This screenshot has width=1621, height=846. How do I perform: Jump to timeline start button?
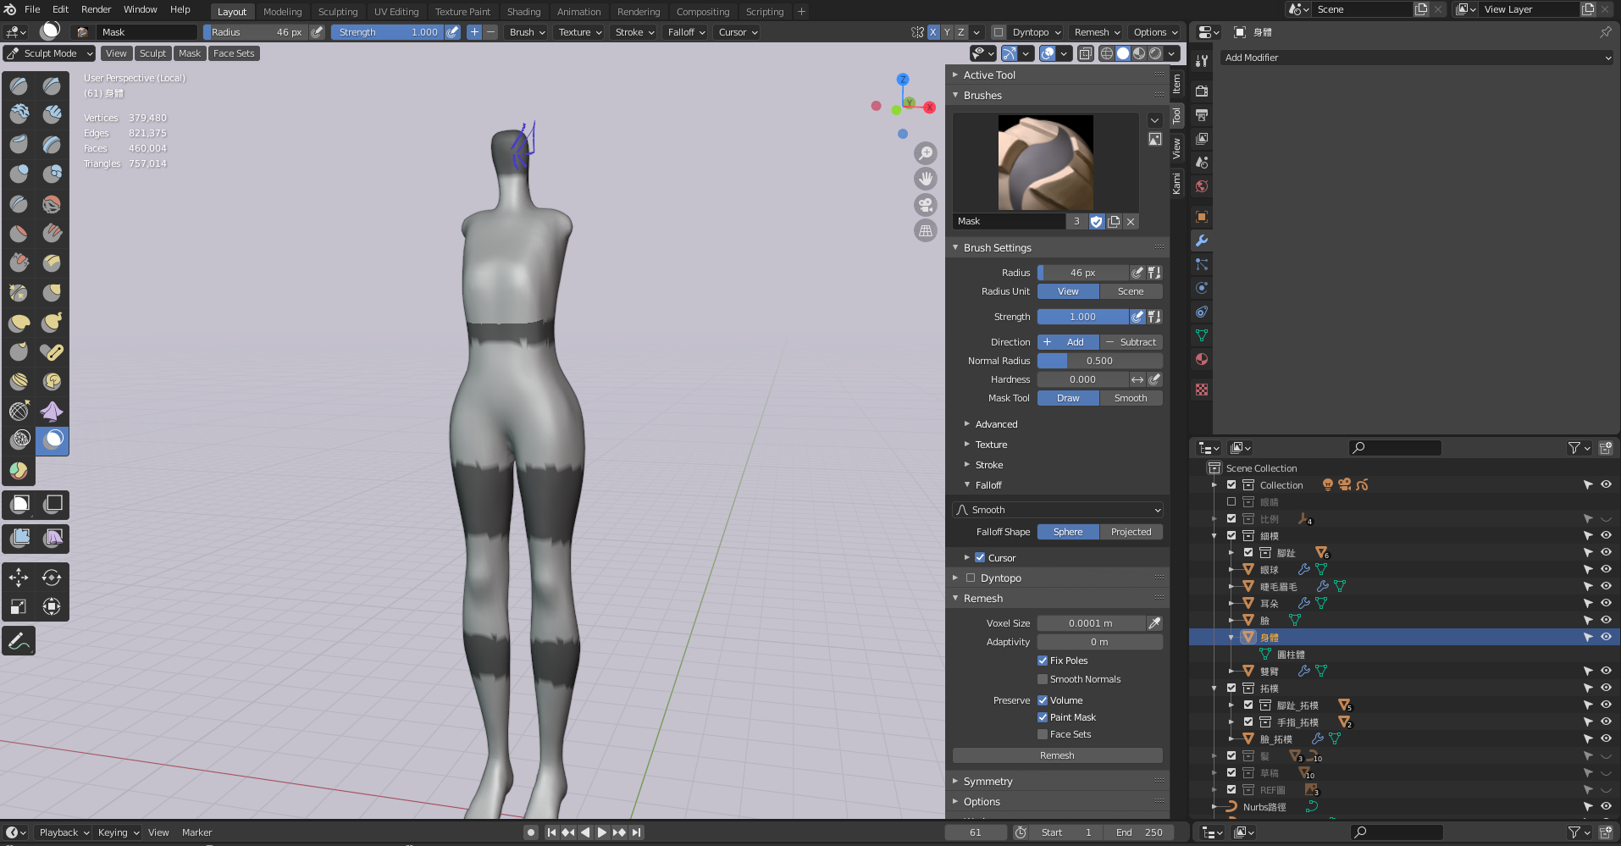[551, 832]
